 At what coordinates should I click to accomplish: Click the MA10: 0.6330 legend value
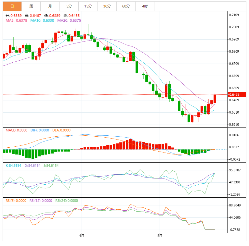[x=42, y=20]
